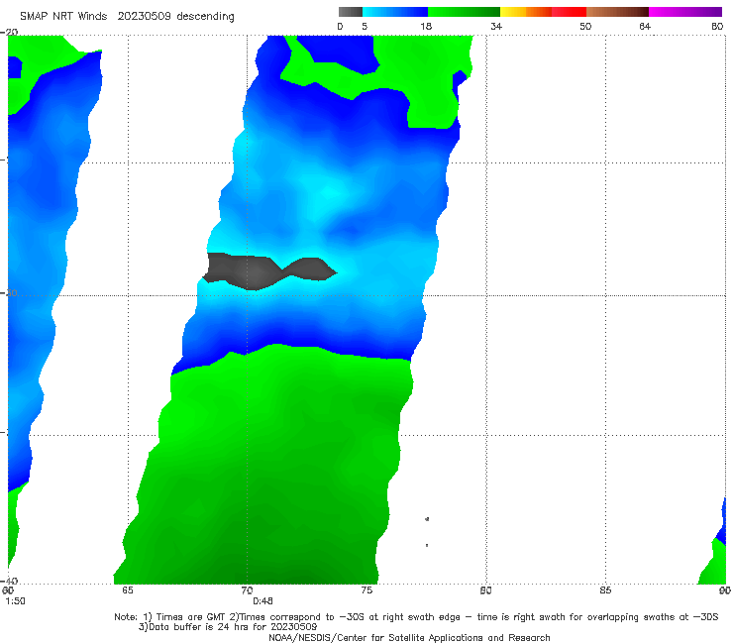Click the "Note: 1) Times are GMT" note line
733x644 pixels.
(416, 617)
